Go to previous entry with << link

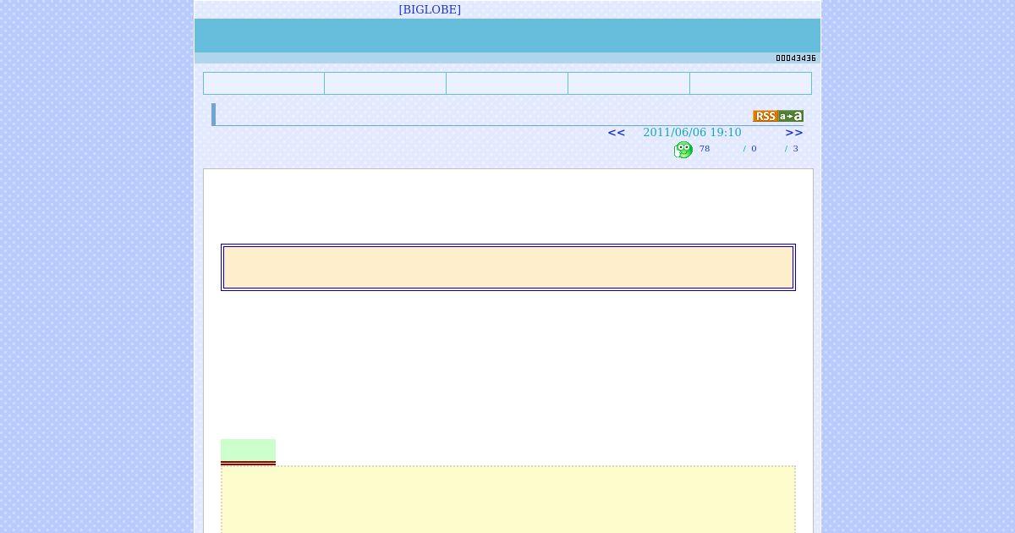point(617,132)
